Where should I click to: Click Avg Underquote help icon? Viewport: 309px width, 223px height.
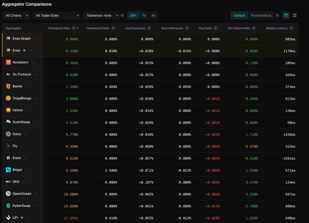coord(187,28)
